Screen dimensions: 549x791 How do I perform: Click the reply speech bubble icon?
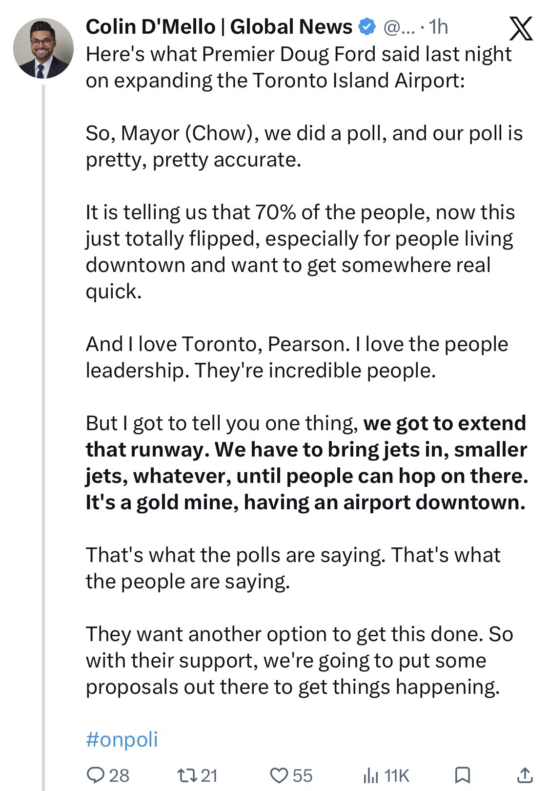tap(94, 775)
